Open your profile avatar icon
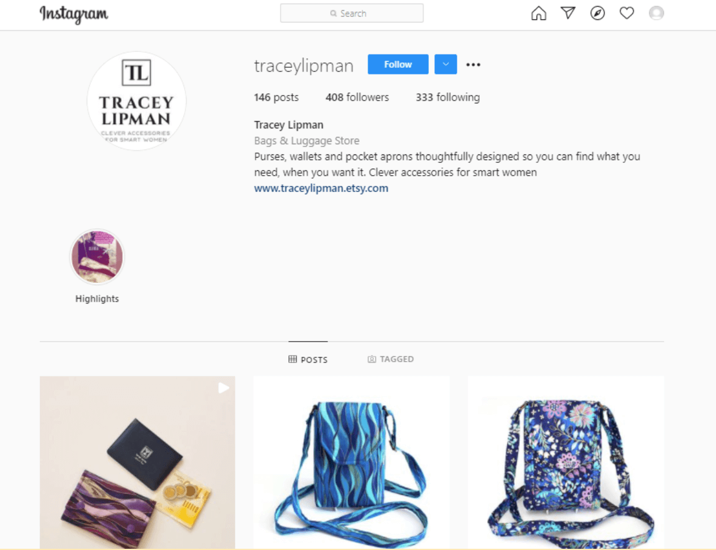Viewport: 716px width, 550px height. tap(656, 13)
